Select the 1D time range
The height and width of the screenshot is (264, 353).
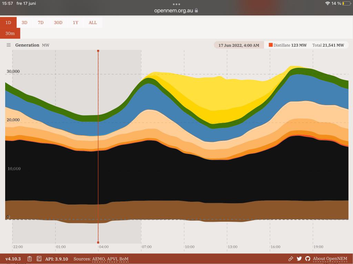(8, 23)
